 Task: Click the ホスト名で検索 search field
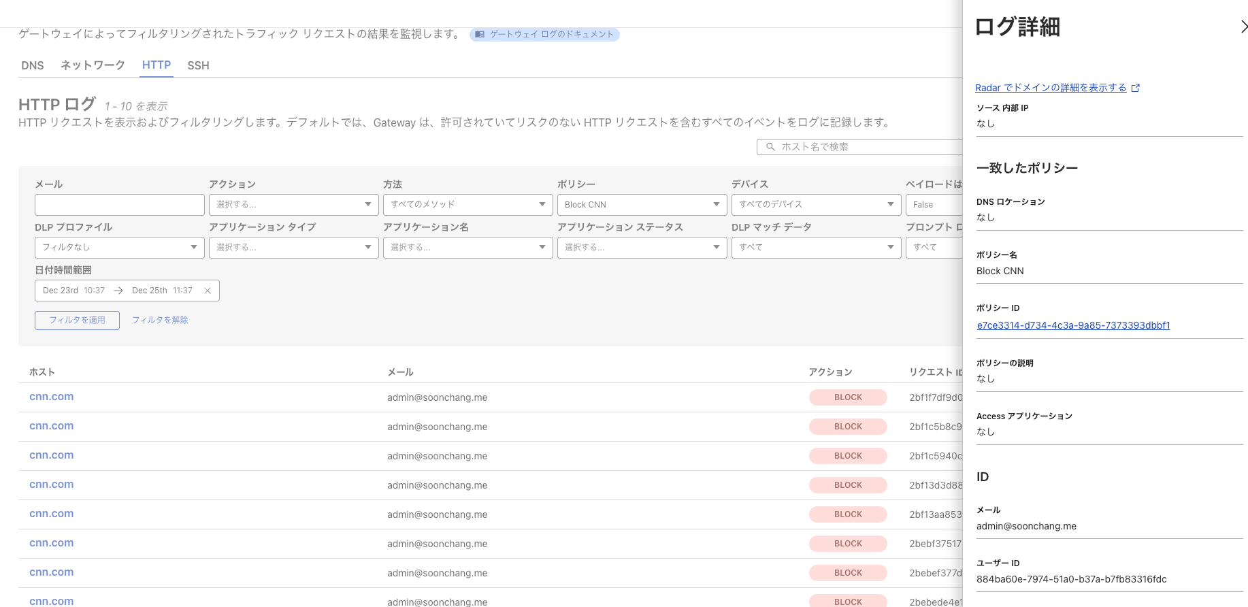tap(859, 147)
